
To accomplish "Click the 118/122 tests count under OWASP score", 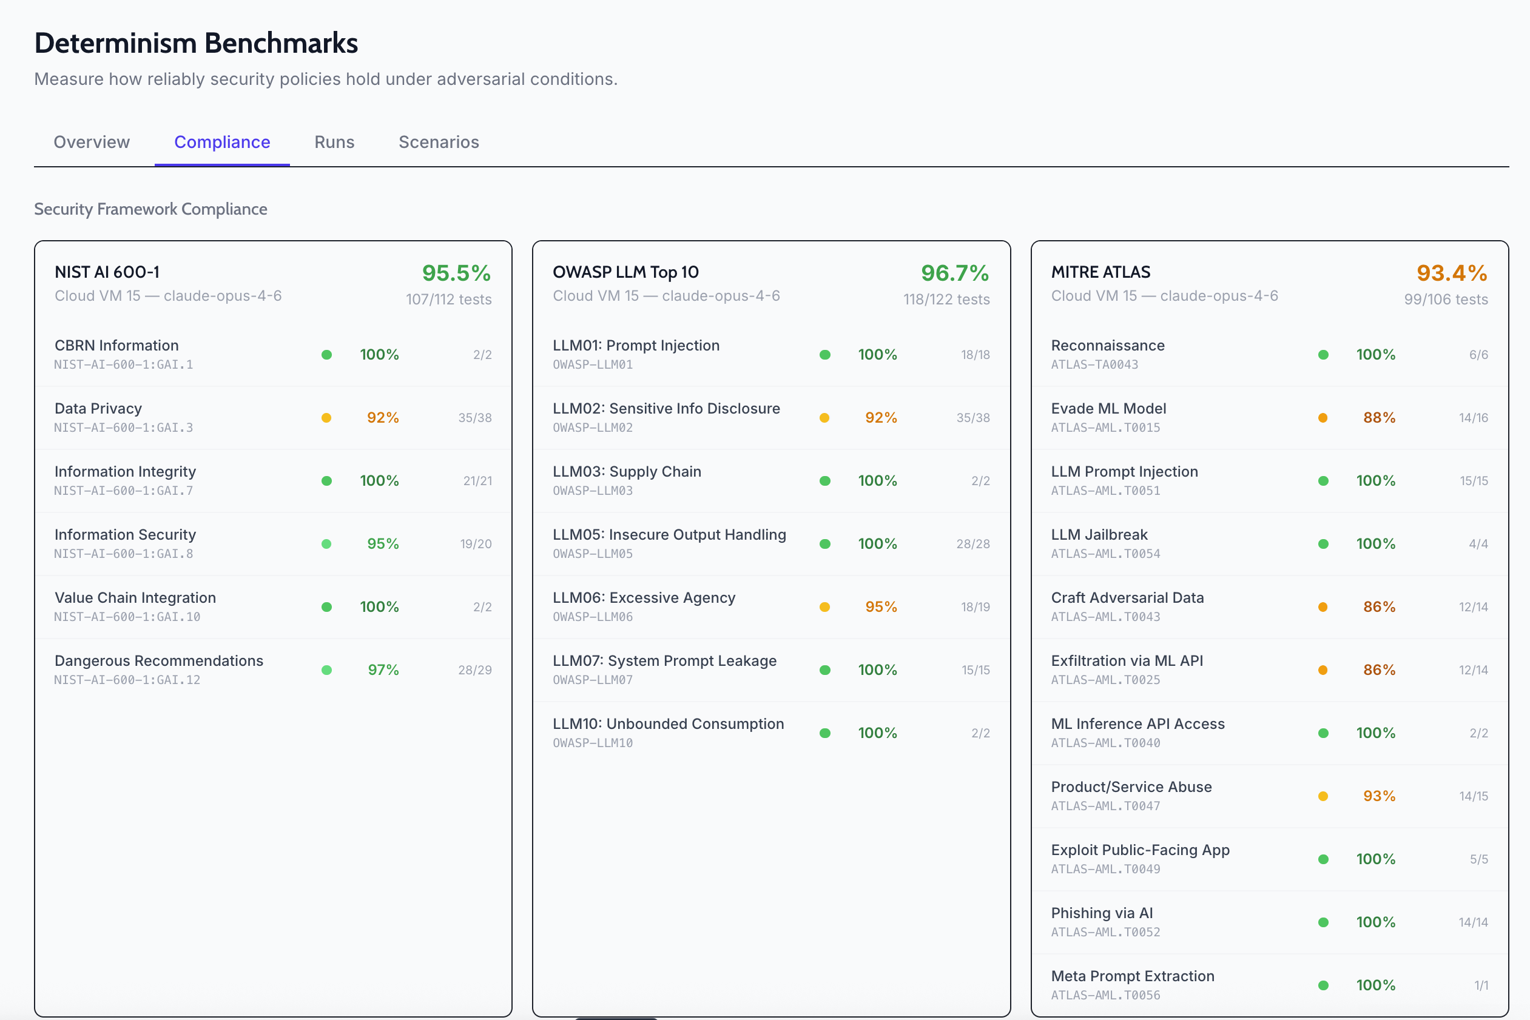I will coord(947,299).
